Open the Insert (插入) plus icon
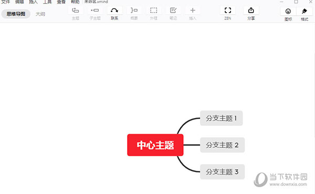The width and height of the screenshot is (315, 194). (x=193, y=10)
